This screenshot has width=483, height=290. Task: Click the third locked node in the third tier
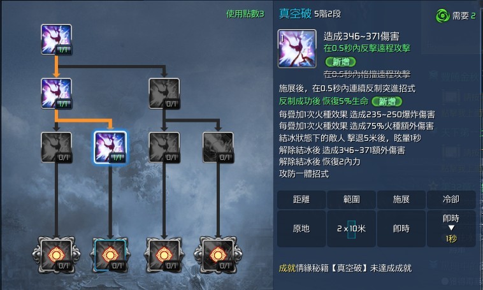pyautogui.click(x=164, y=147)
